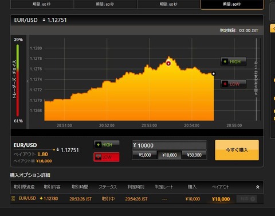The image size is (275, 216).
Task: Select the second 60秒 period tab
Action: (105, 4)
